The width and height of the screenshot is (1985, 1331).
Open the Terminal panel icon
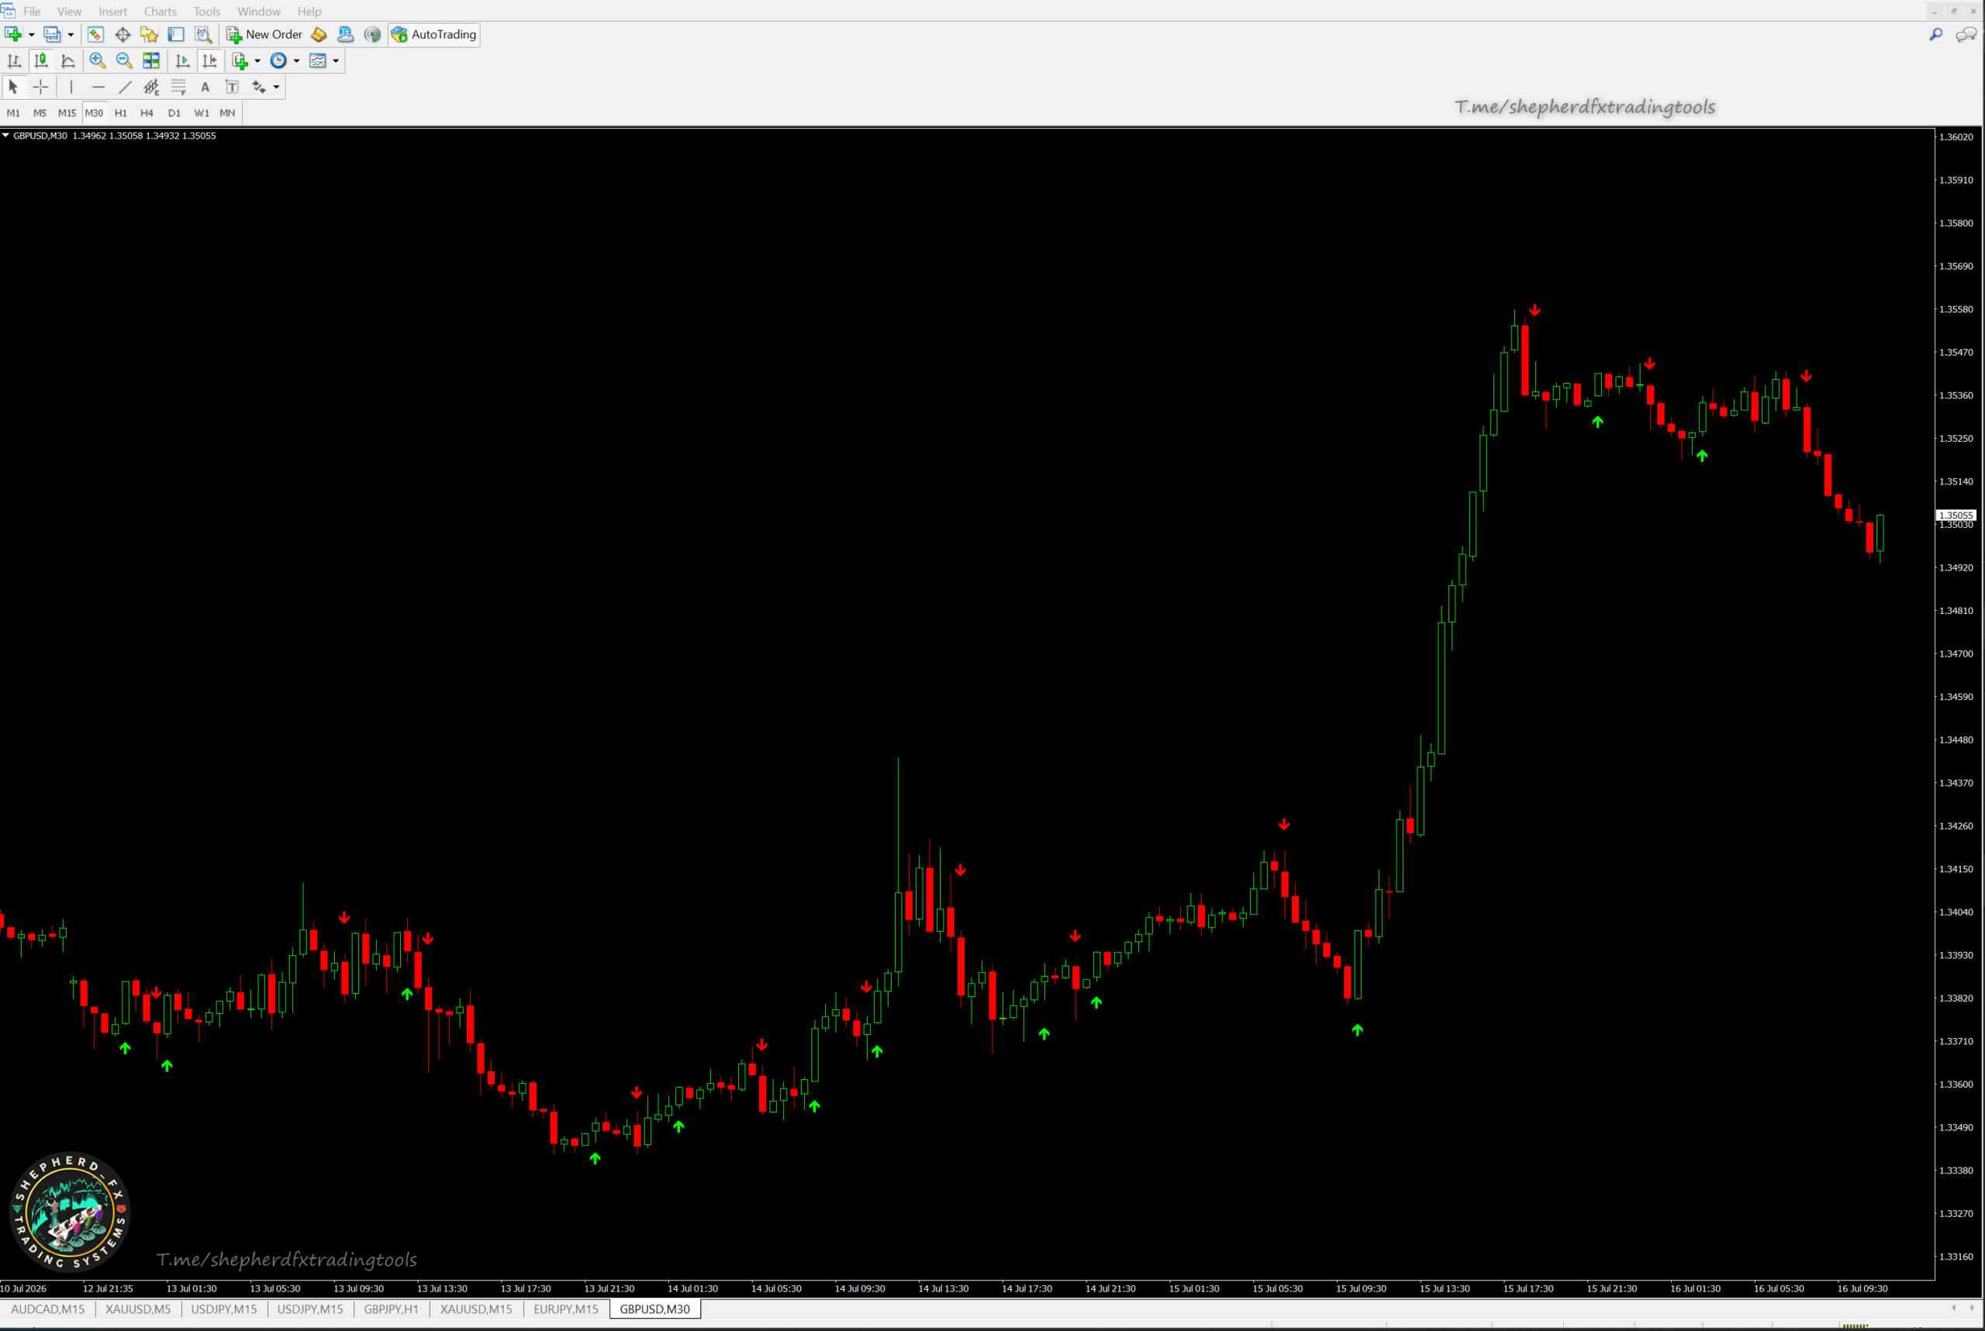point(176,34)
